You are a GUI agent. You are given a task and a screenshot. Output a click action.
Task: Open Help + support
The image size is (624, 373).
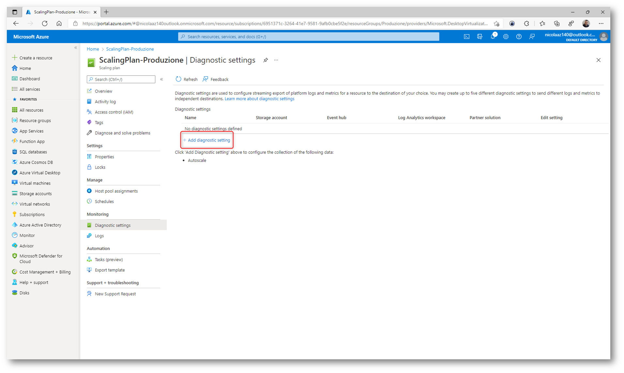pos(34,282)
